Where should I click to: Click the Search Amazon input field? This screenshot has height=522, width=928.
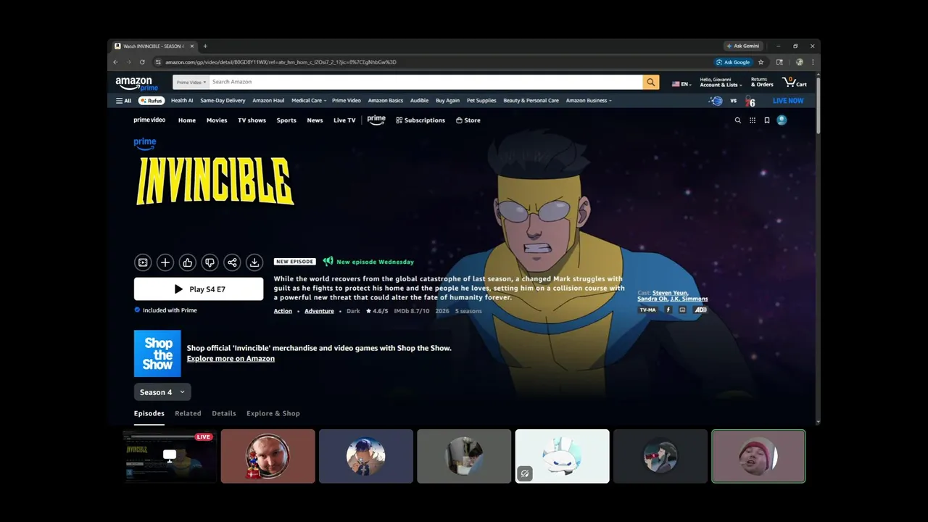click(x=426, y=82)
